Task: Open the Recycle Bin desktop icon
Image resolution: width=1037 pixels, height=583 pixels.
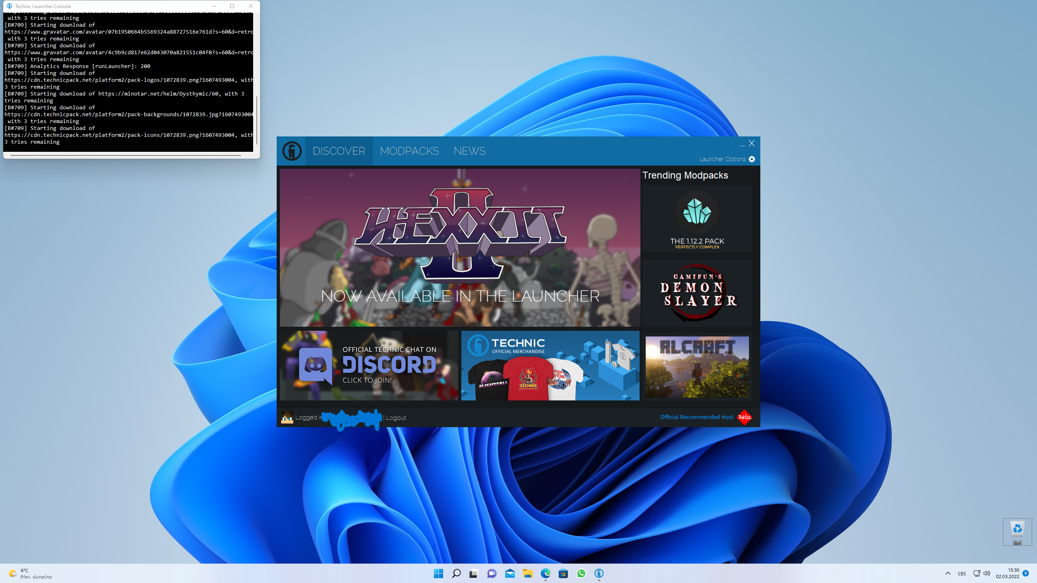Action: (x=1017, y=532)
